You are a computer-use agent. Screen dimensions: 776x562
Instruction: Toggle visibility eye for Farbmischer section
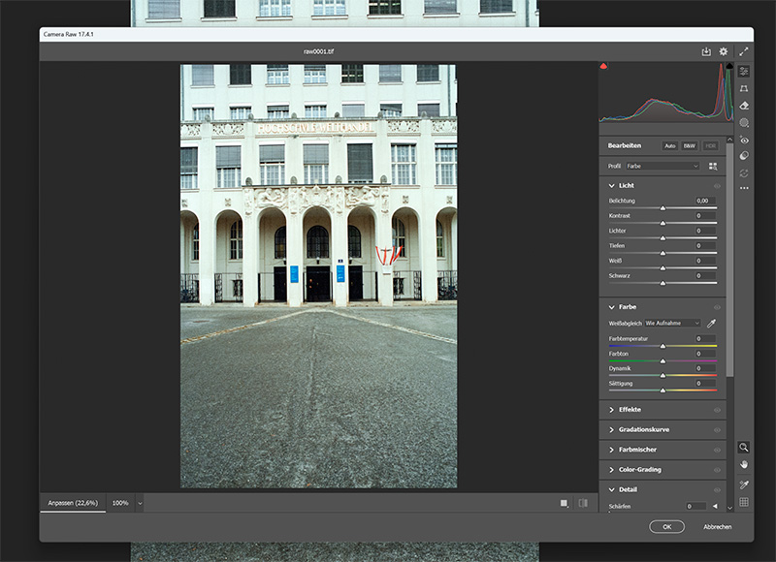tap(717, 451)
